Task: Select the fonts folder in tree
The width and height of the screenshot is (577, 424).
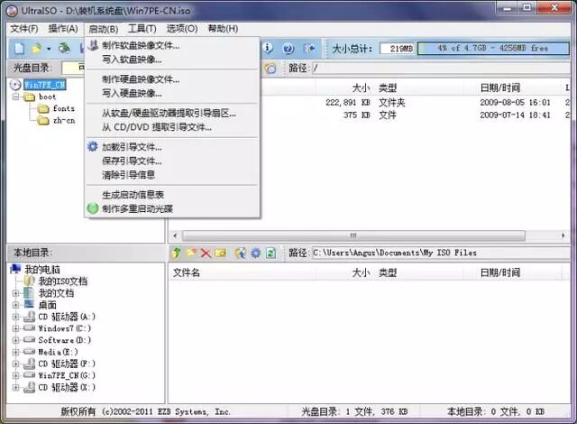Action: point(64,108)
